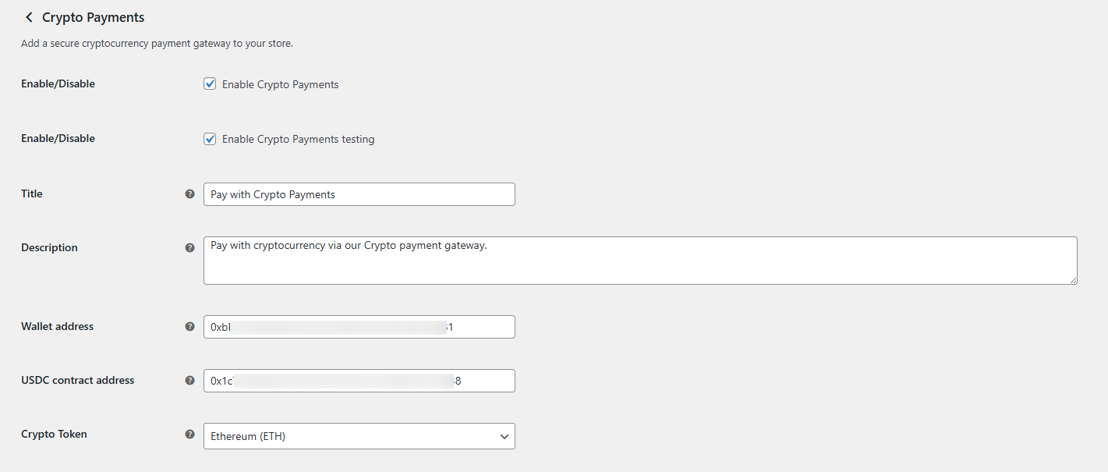Image resolution: width=1108 pixels, height=472 pixels.
Task: Click the help icon next to Wallet address
Action: 189,326
